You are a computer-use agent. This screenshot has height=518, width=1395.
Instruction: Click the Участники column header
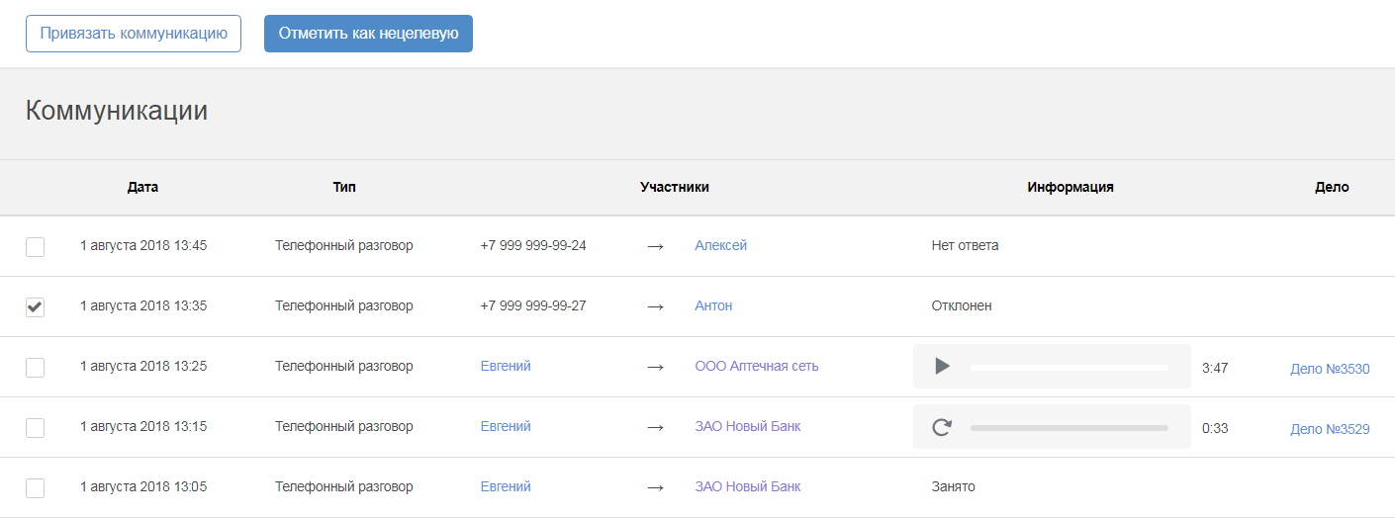[x=675, y=187]
